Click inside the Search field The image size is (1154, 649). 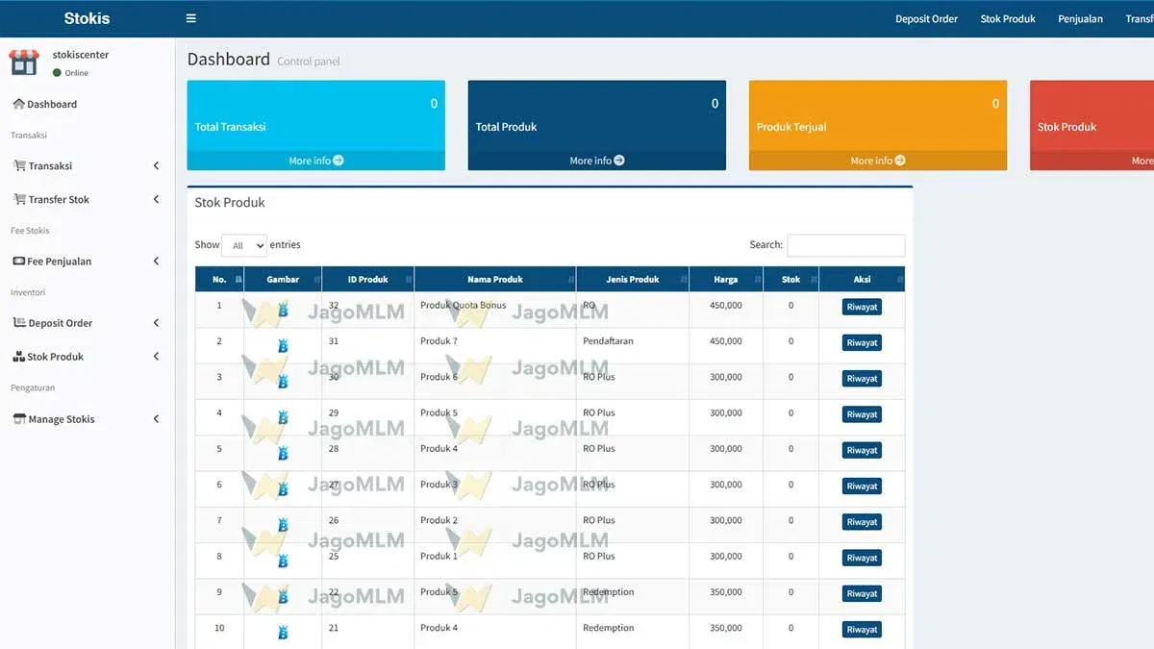(x=846, y=245)
